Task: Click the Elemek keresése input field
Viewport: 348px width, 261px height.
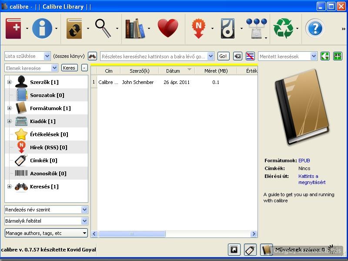Action: (x=28, y=68)
